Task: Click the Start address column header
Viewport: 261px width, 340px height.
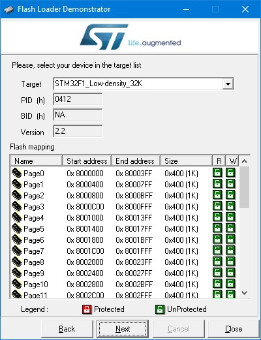Action: click(x=87, y=161)
